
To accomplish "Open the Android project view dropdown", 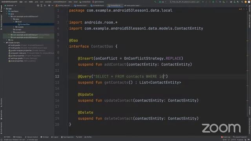I will [11, 5].
